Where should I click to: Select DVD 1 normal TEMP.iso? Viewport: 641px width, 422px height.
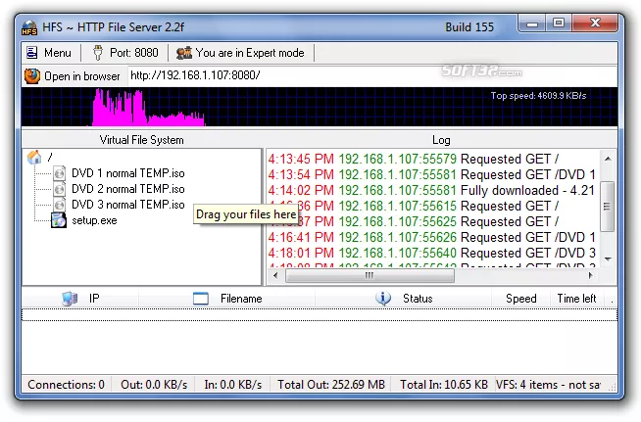(x=128, y=173)
